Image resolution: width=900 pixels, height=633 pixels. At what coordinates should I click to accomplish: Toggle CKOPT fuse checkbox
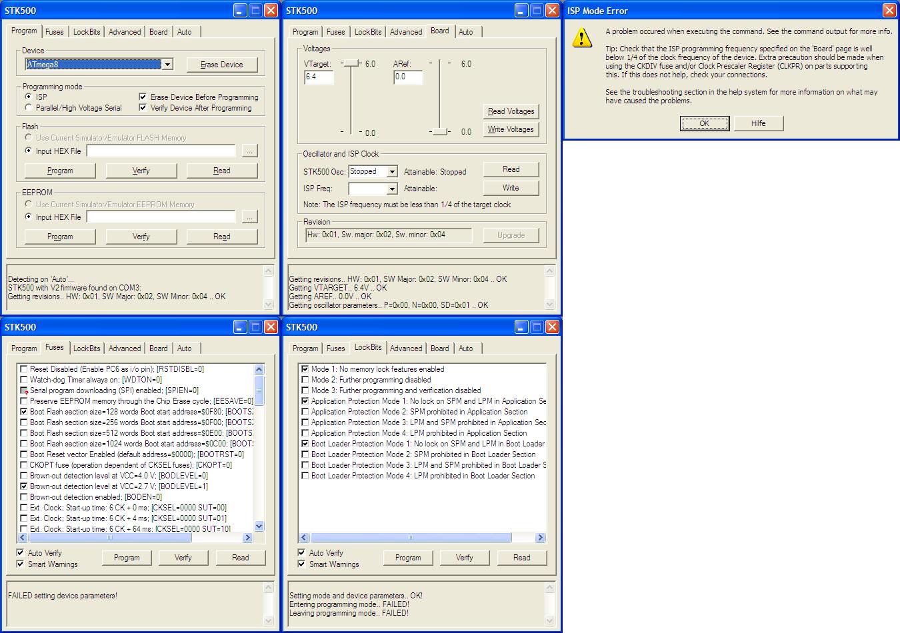click(x=24, y=465)
